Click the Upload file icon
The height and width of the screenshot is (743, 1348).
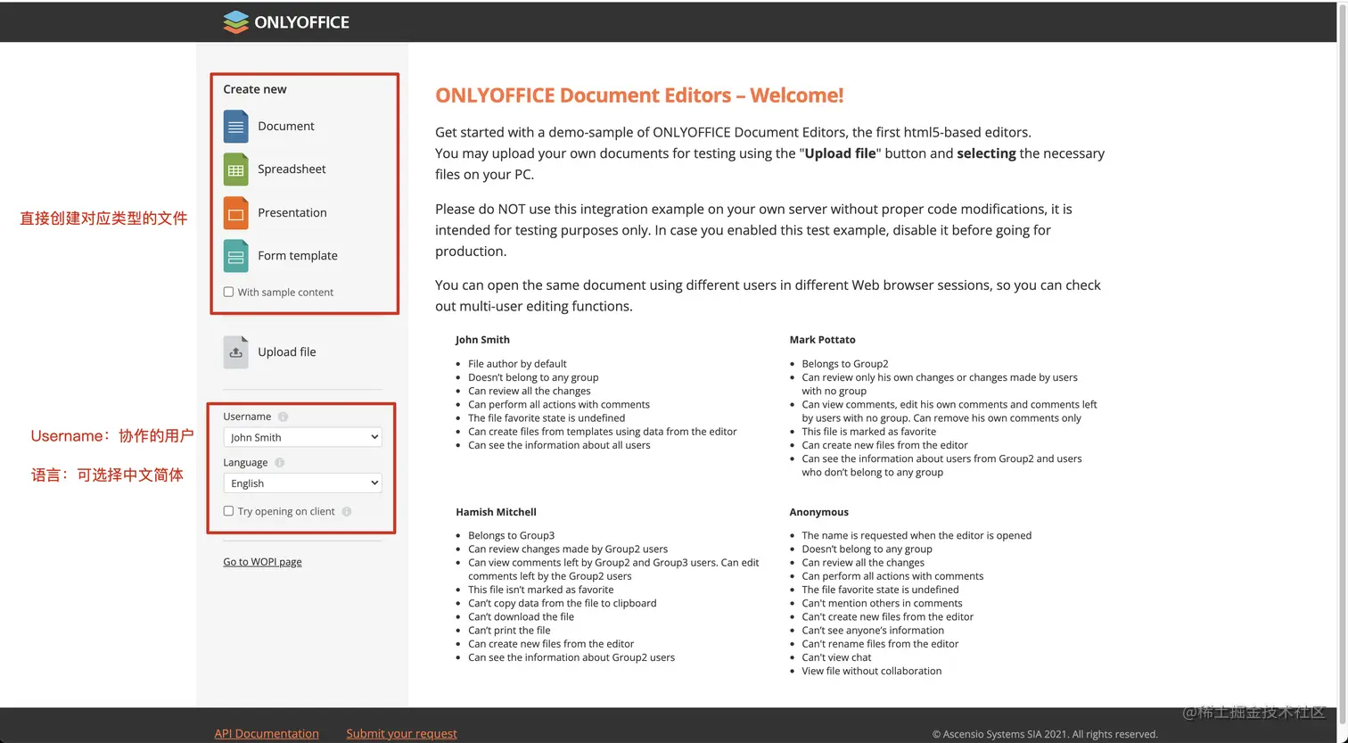pyautogui.click(x=235, y=351)
